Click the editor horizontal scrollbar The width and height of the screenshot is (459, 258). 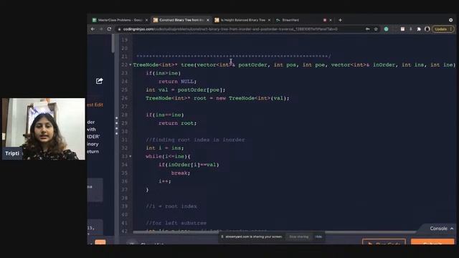tap(274, 232)
